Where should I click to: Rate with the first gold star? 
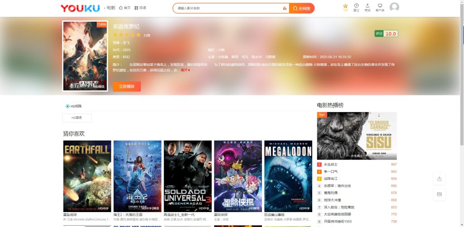pos(116,35)
